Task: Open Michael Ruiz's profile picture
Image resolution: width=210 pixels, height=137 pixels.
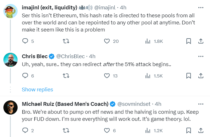Action: pyautogui.click(x=11, y=108)
